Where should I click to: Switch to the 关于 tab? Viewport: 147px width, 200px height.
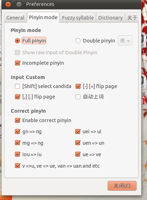point(132,18)
